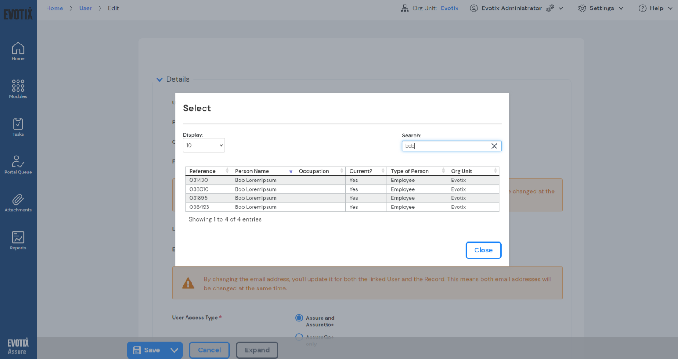
Task: Go to Home breadcrumb
Action: tap(55, 8)
